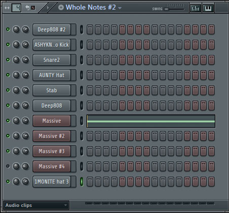229x213 pixels.
Task: Select the Deep808 #2 channel selector LED
Action: [82, 29]
